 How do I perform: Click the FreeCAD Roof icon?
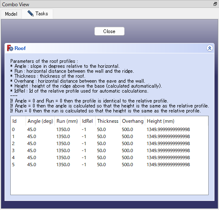pos(10,48)
